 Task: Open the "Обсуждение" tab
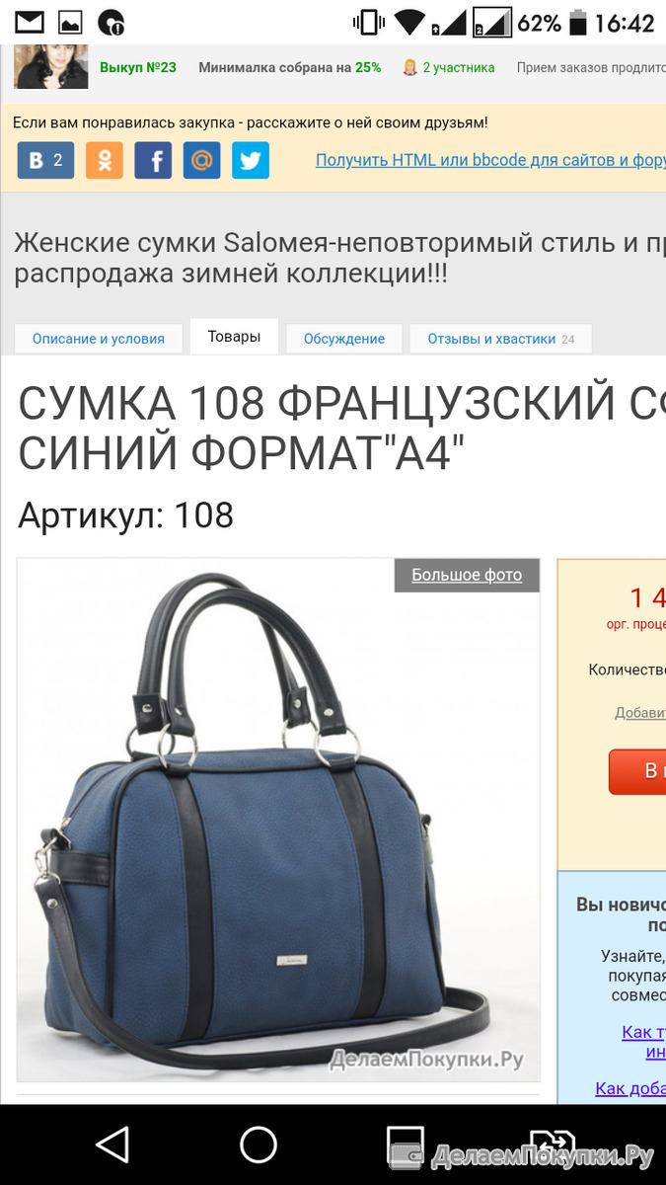coord(344,338)
